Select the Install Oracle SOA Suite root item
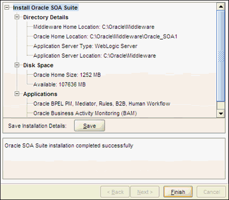This screenshot has width=229, height=200. click(45, 8)
